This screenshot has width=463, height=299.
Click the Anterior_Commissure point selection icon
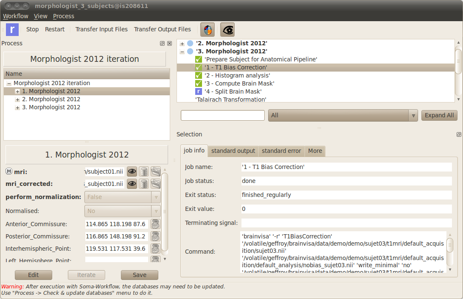pyautogui.click(x=156, y=224)
